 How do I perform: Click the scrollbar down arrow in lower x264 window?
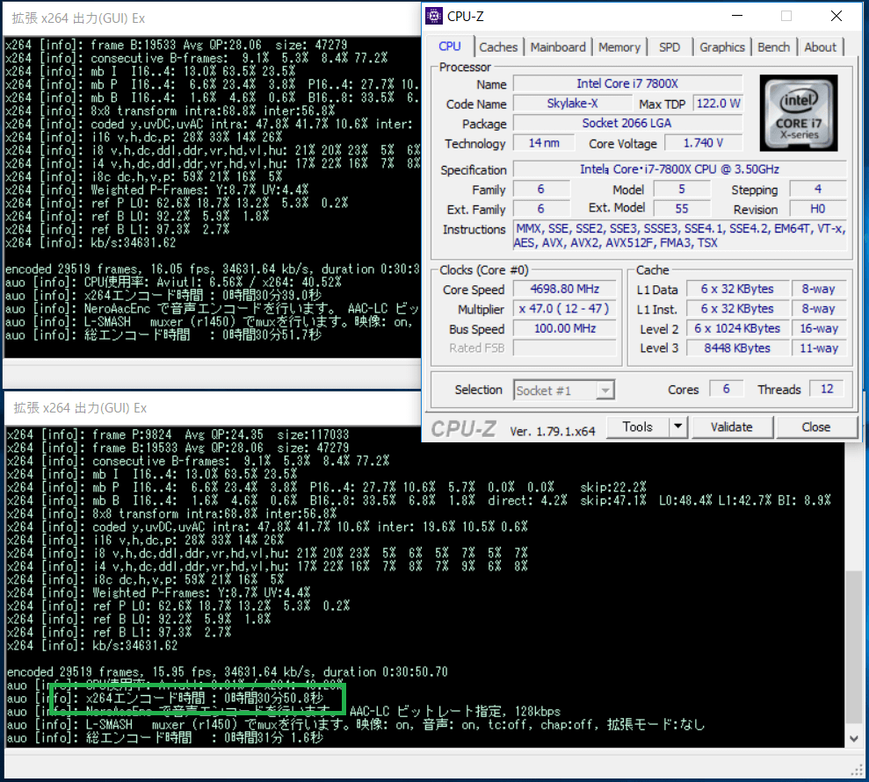853,738
